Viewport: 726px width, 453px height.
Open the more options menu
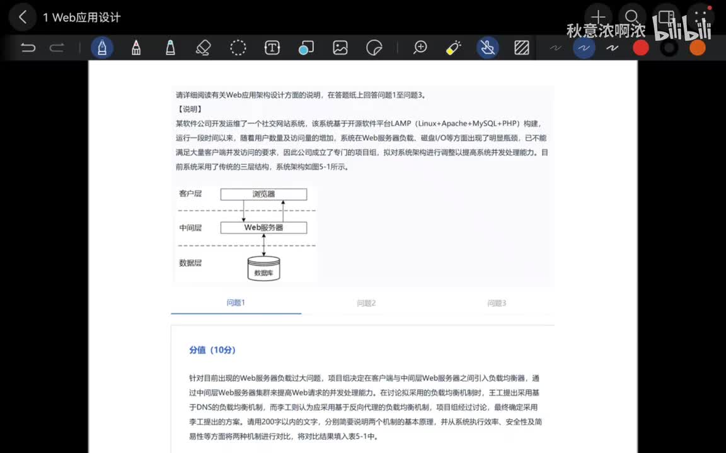point(701,17)
